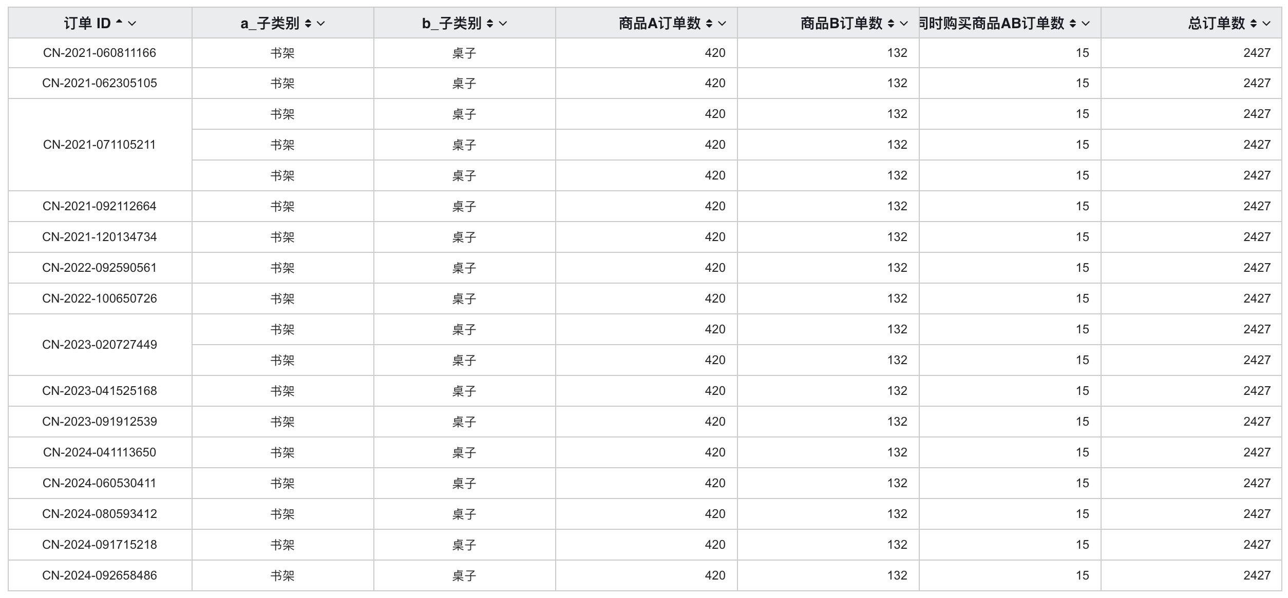
Task: Select merged order cell CN-2023-020727449
Action: (100, 345)
